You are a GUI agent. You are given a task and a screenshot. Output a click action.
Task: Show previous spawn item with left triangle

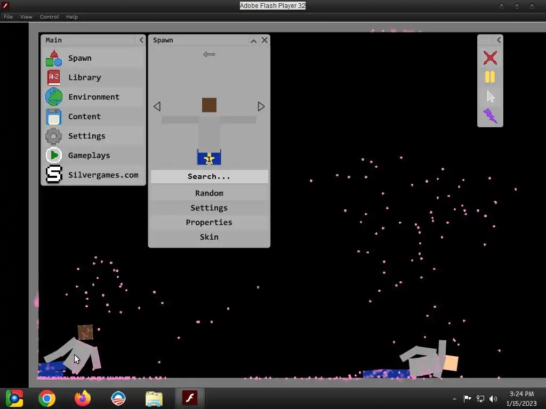tap(157, 107)
